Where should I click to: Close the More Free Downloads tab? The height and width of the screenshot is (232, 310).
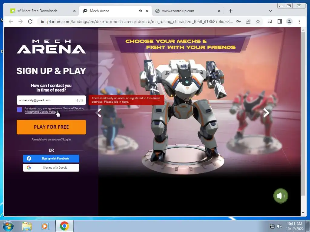coord(74,11)
